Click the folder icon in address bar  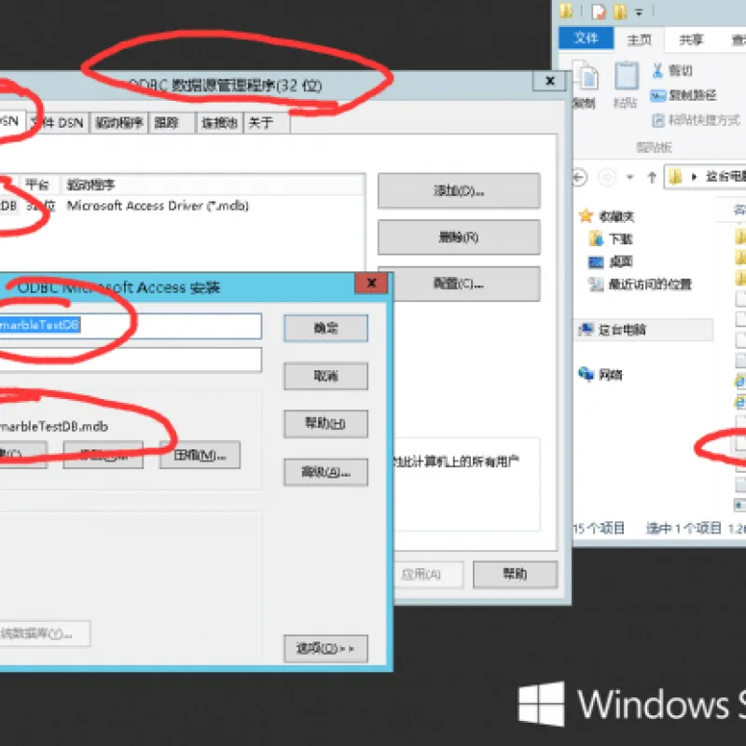point(675,177)
